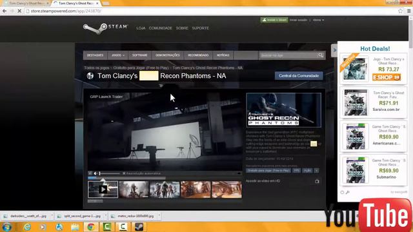Click the address bar URL
The height and width of the screenshot is (232, 413).
(x=66, y=11)
